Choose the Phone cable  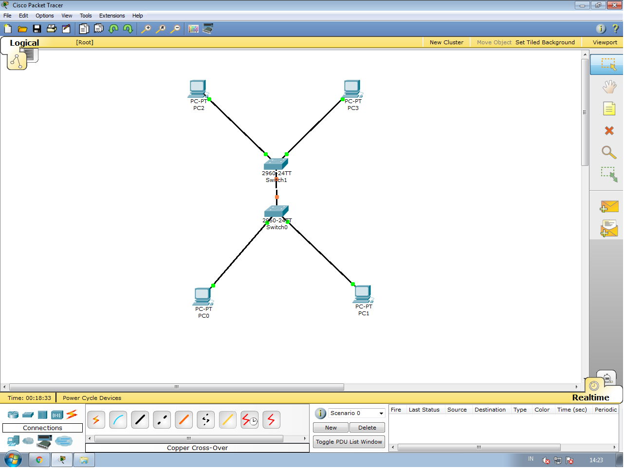click(206, 420)
